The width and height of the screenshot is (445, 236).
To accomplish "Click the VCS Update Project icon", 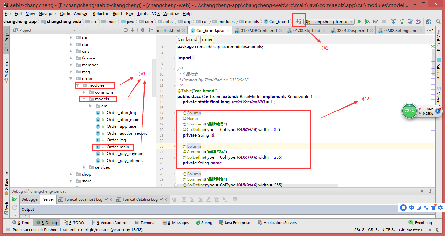I will 394,21.
